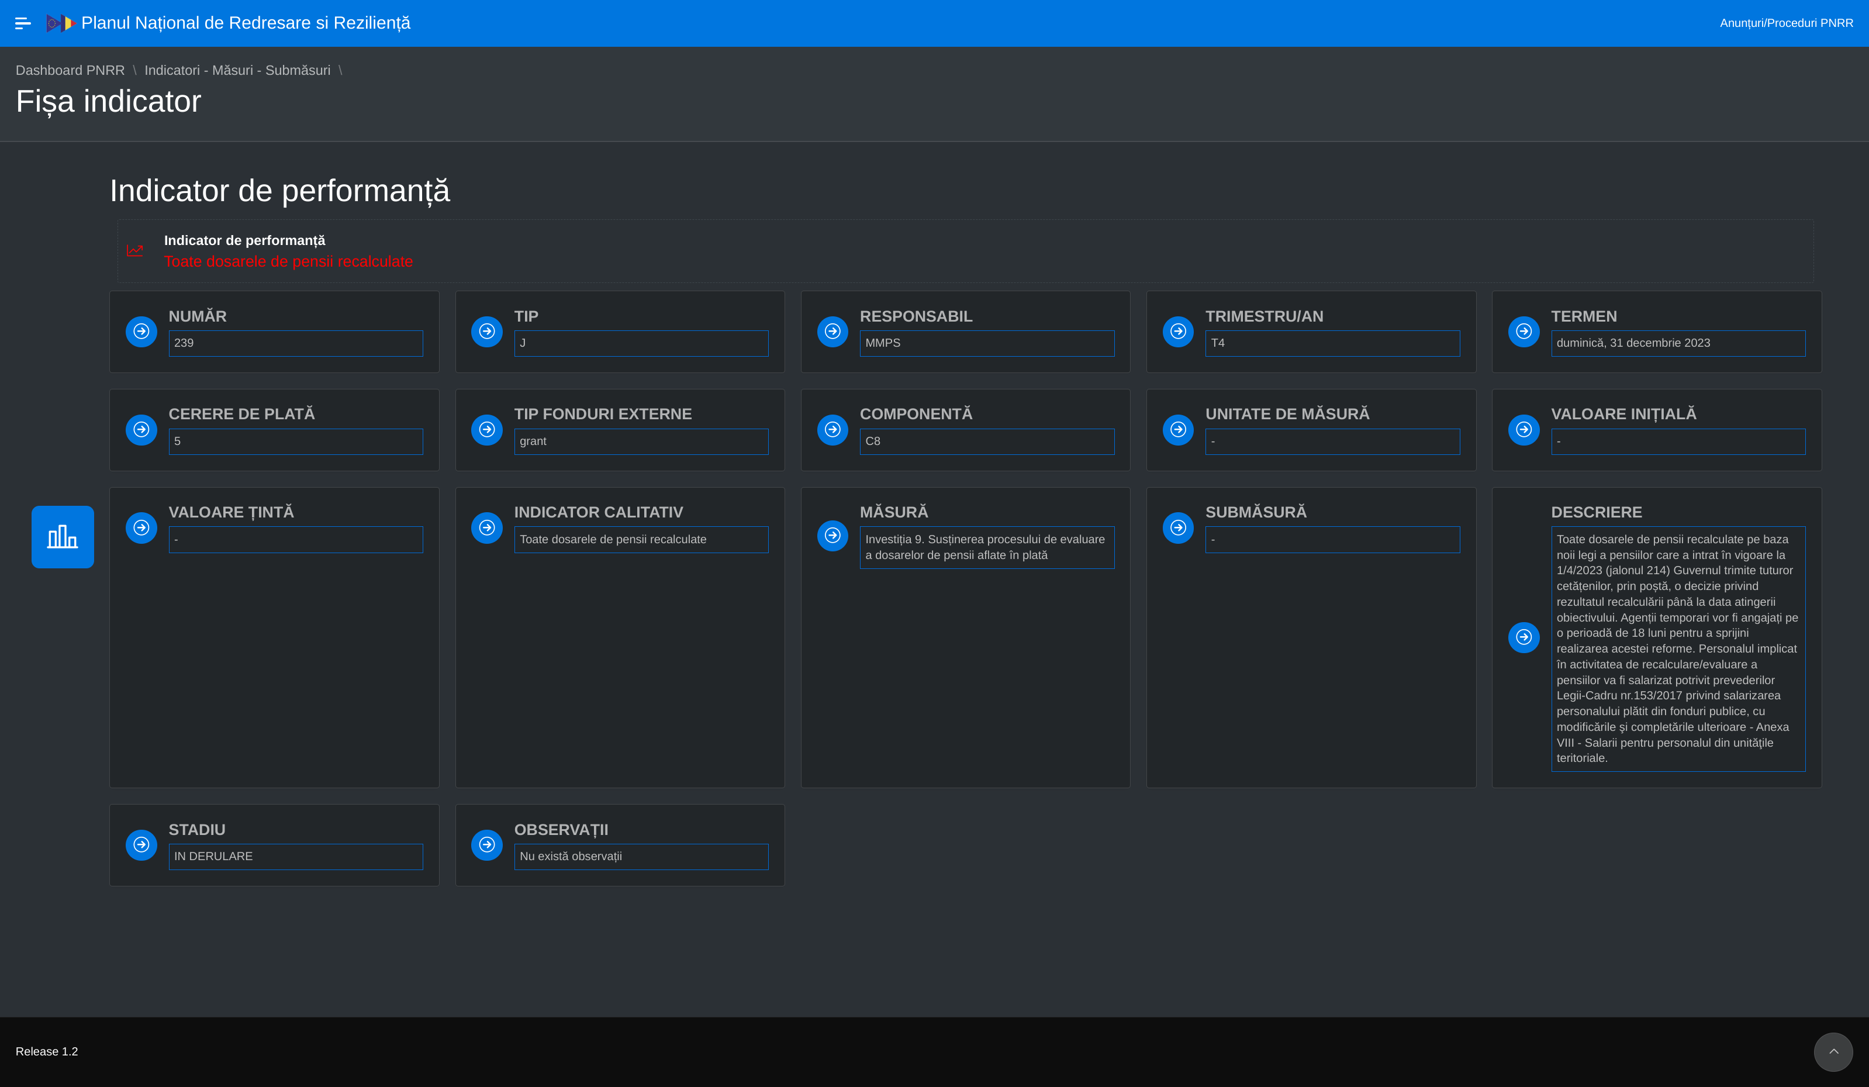Click the arrow icon beside TERMEN

pyautogui.click(x=1523, y=331)
